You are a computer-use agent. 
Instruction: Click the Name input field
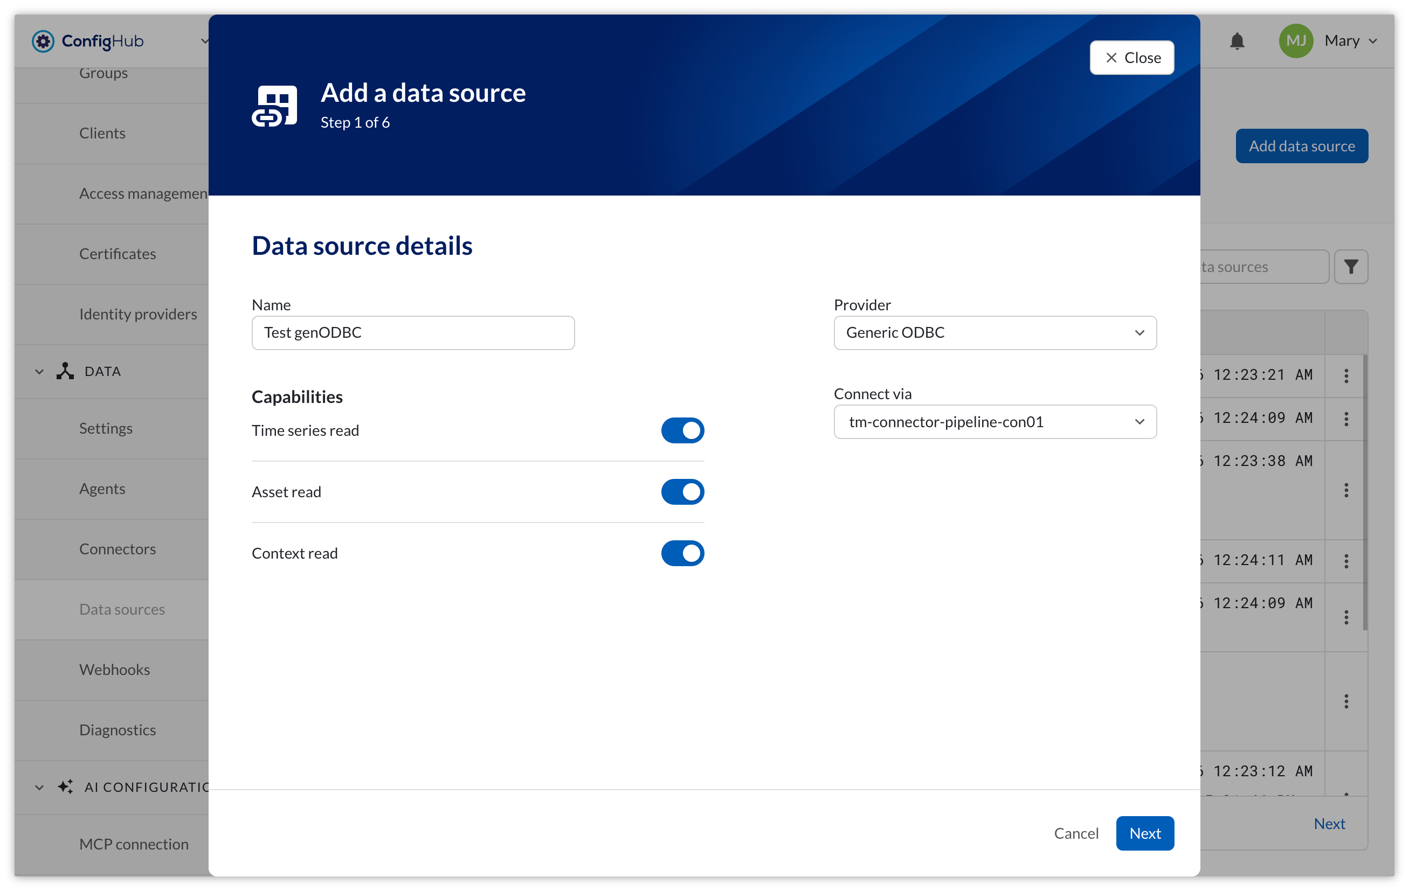pos(413,333)
